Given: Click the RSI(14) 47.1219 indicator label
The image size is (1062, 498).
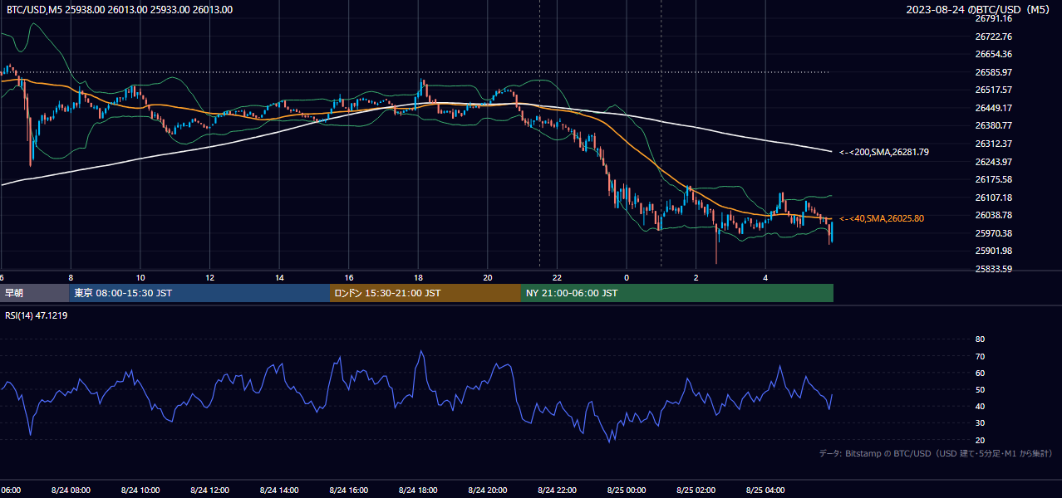Looking at the screenshot, I should (x=37, y=315).
